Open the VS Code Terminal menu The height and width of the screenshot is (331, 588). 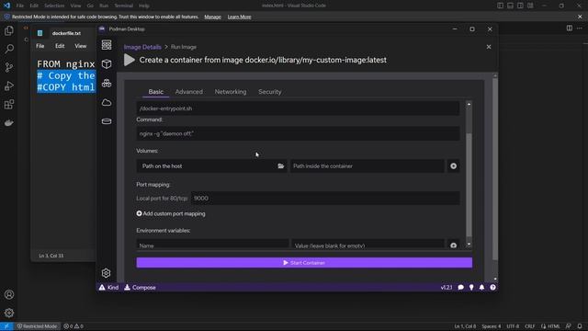point(124,6)
